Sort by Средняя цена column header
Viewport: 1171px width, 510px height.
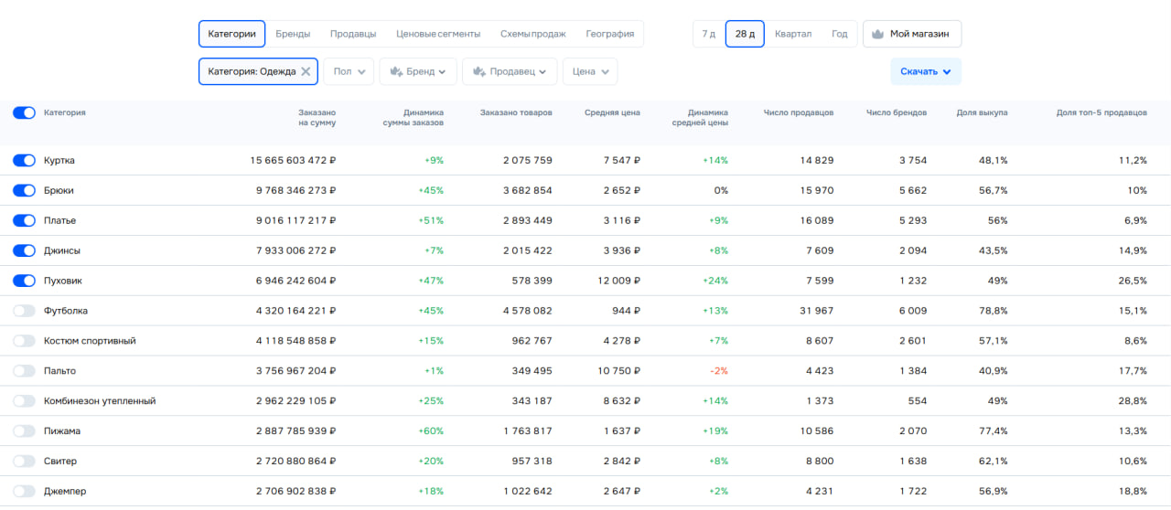[x=612, y=113]
